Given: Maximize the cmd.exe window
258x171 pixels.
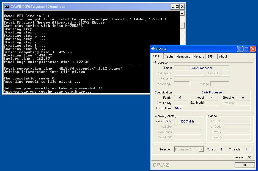Looking at the screenshot, I should point(177,7).
